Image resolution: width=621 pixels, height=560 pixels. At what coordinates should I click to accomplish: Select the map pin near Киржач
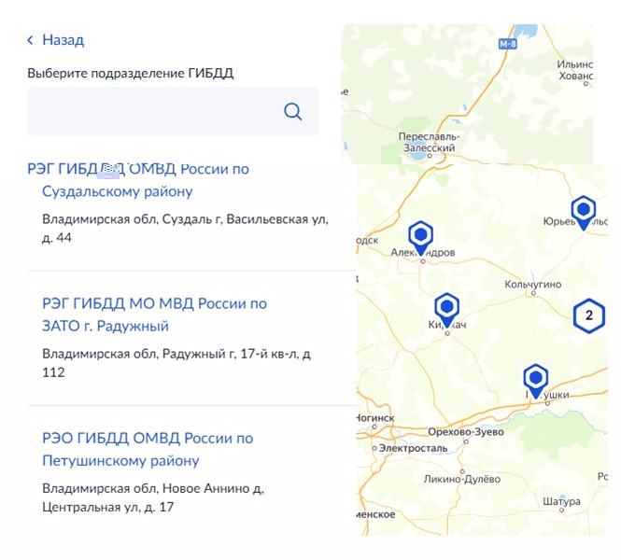pos(446,310)
